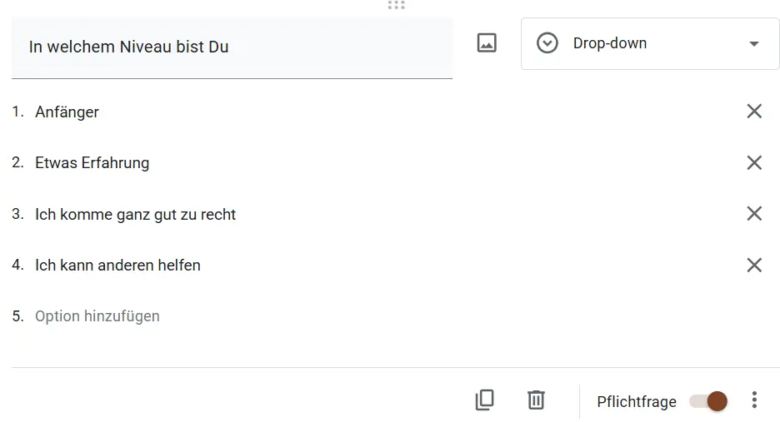Select the Anfänger option text

[x=67, y=112]
